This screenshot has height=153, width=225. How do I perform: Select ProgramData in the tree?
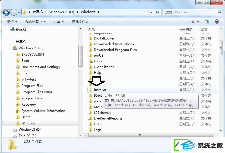[32, 98]
